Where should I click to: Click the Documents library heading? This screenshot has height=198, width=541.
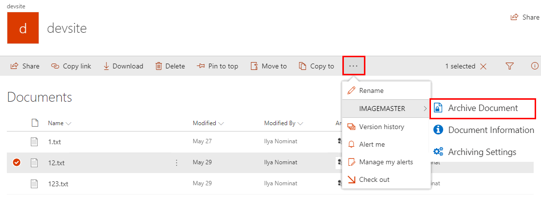point(39,97)
